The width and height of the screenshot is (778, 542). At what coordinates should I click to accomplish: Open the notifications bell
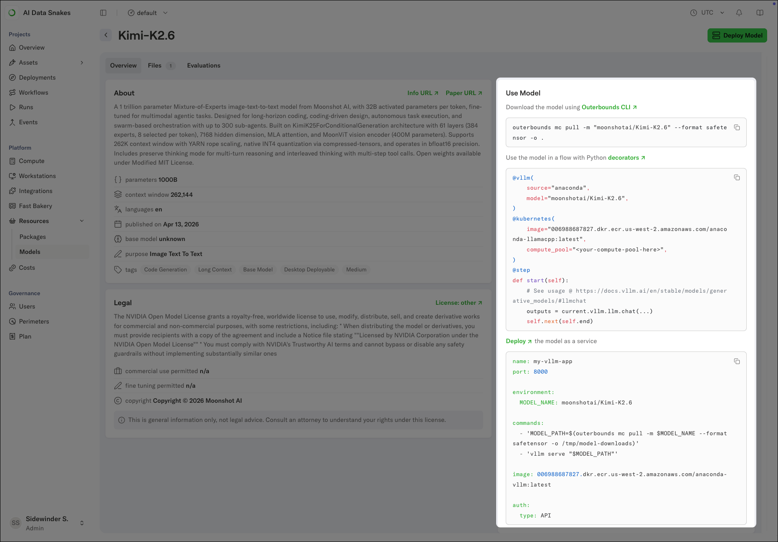tap(739, 13)
